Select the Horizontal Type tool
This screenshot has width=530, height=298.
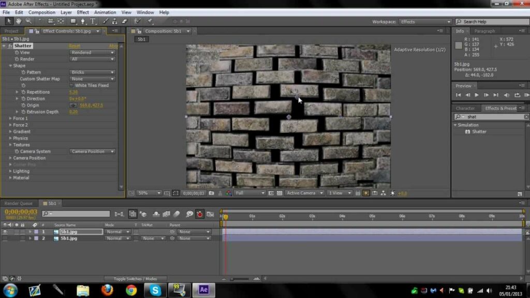click(x=93, y=21)
